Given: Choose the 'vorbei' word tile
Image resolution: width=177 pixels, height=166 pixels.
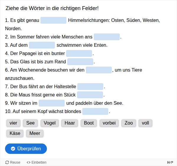Looking at the screenshot, I should point(109,123).
